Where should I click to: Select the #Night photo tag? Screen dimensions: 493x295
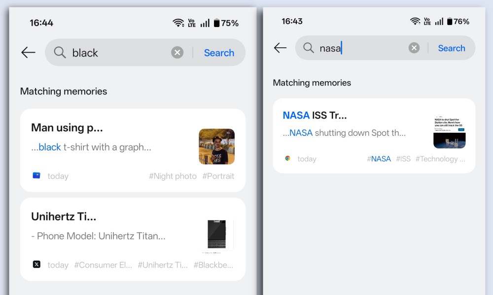click(x=173, y=176)
